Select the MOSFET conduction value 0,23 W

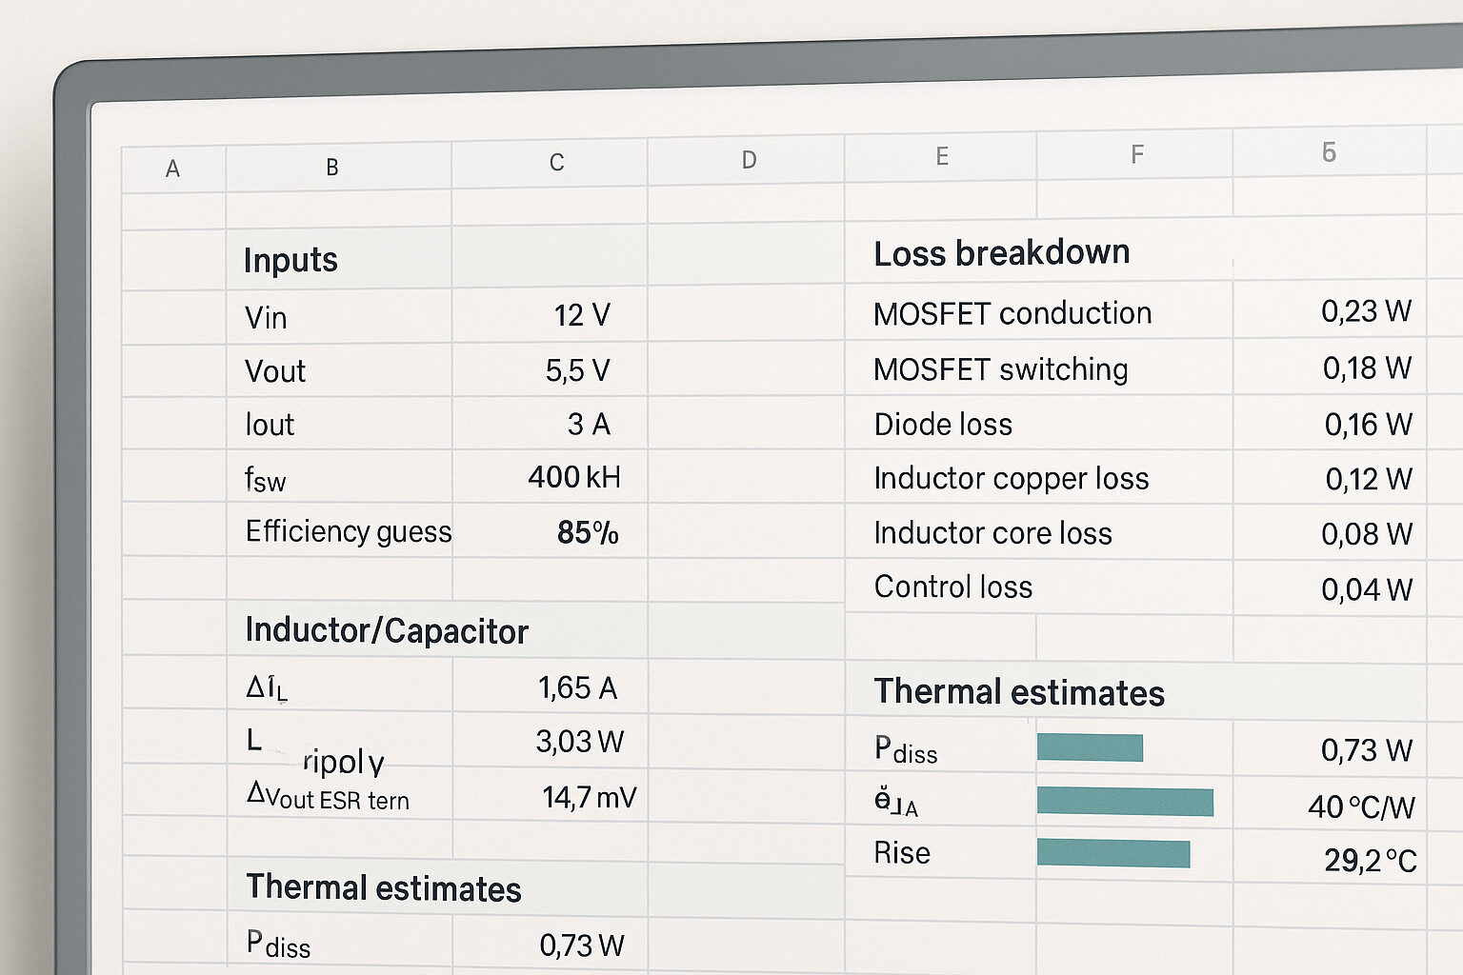point(1364,309)
